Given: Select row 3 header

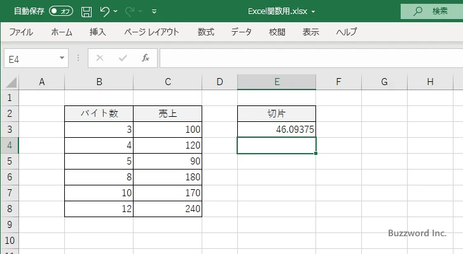Looking at the screenshot, I should point(10,130).
